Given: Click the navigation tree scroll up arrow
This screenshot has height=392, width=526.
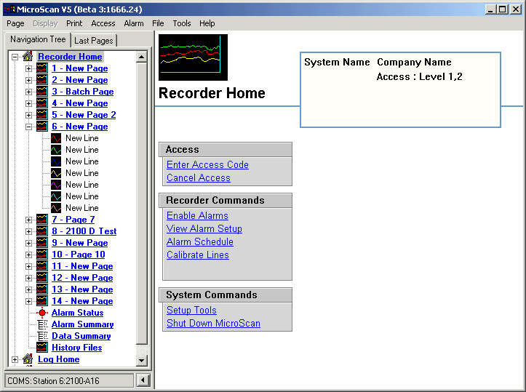Looking at the screenshot, I should [x=142, y=57].
